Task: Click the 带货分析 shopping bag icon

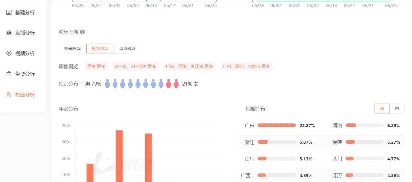Action: [x=9, y=74]
